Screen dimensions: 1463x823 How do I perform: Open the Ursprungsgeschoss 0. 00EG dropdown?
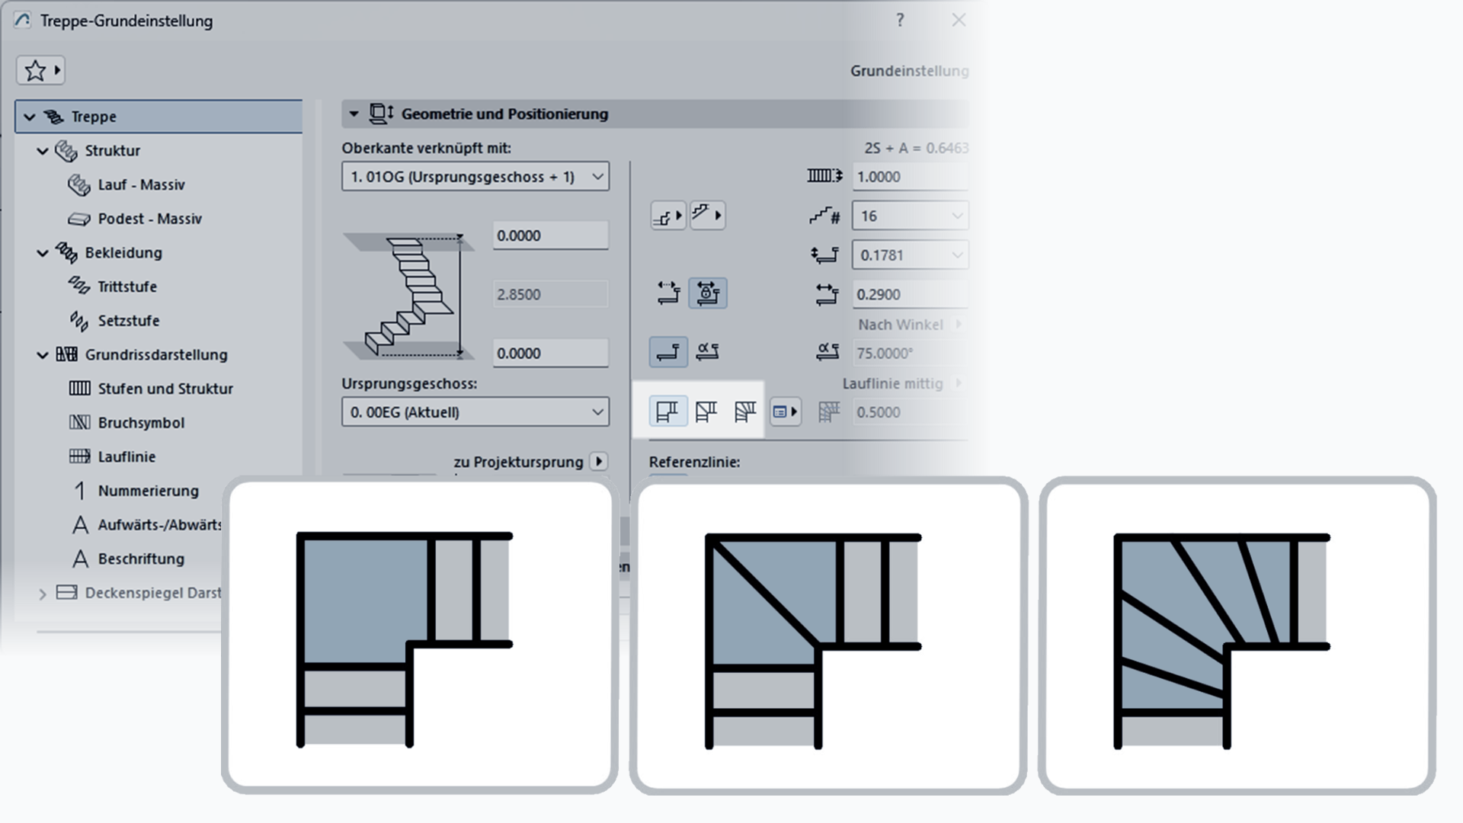[x=475, y=412]
